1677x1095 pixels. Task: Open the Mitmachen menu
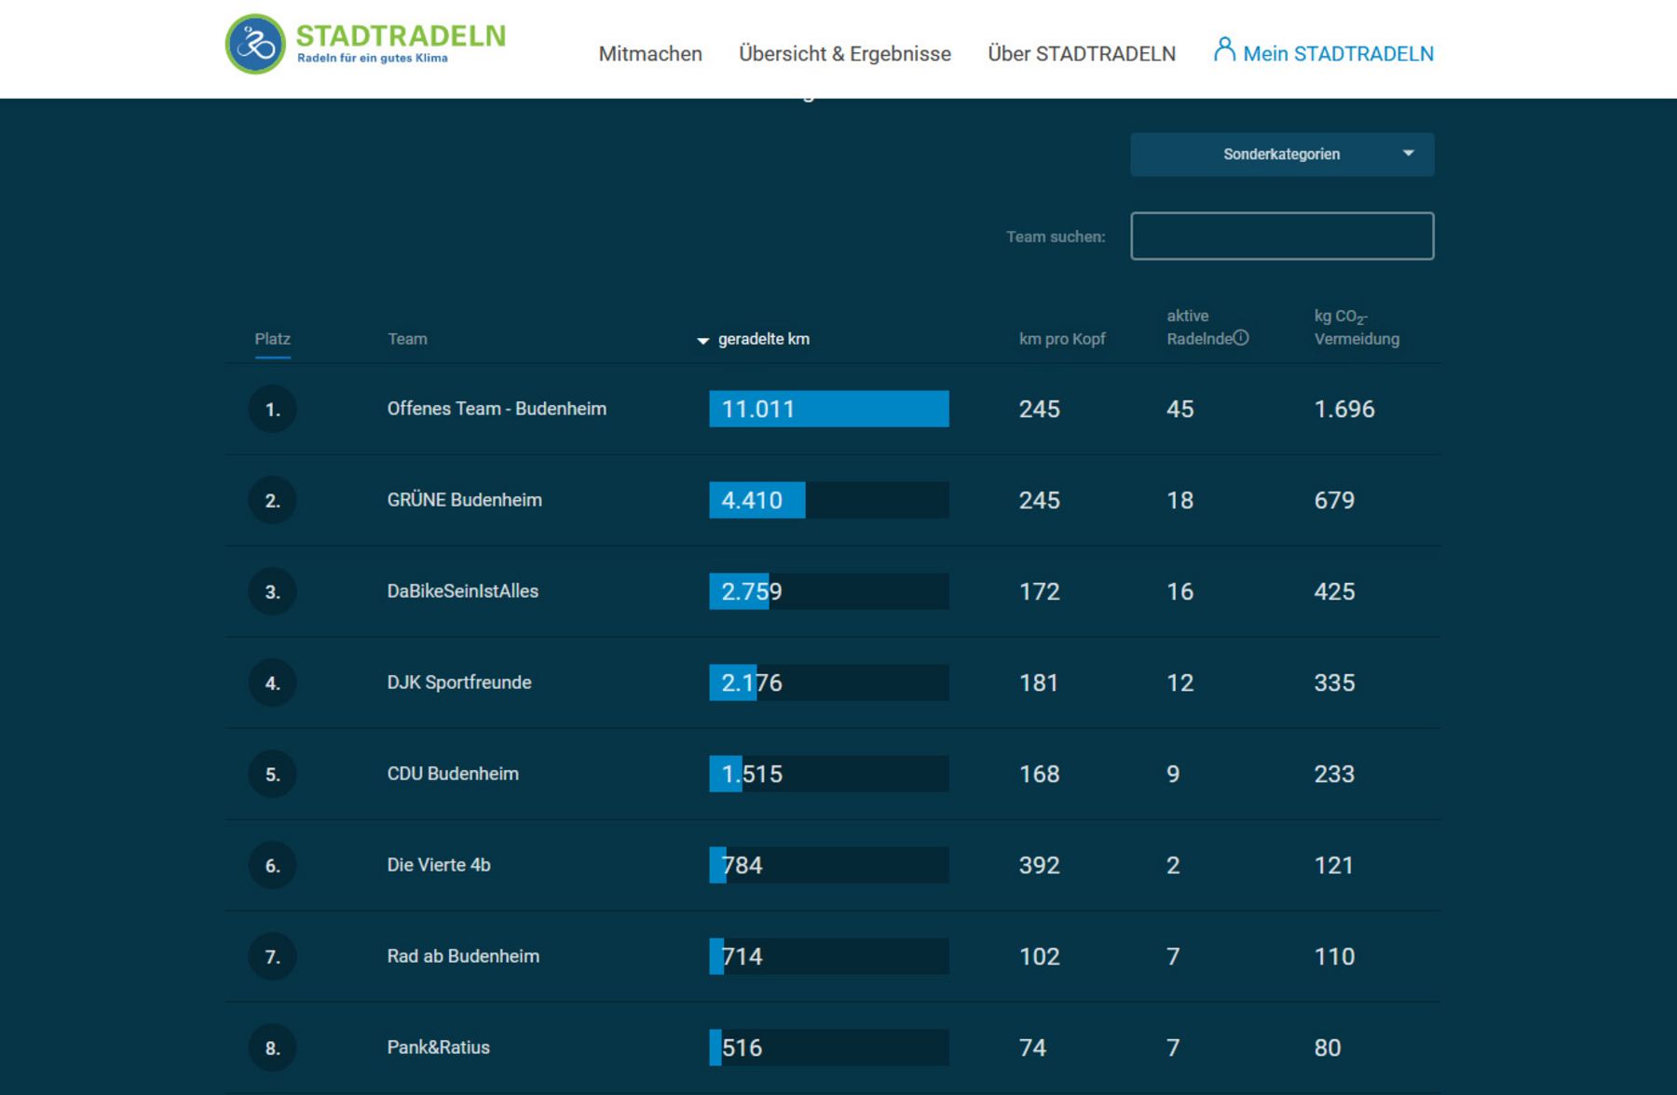tap(649, 54)
